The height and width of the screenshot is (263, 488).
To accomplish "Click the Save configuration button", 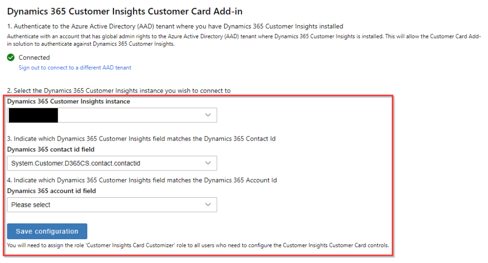I will pyautogui.click(x=47, y=231).
